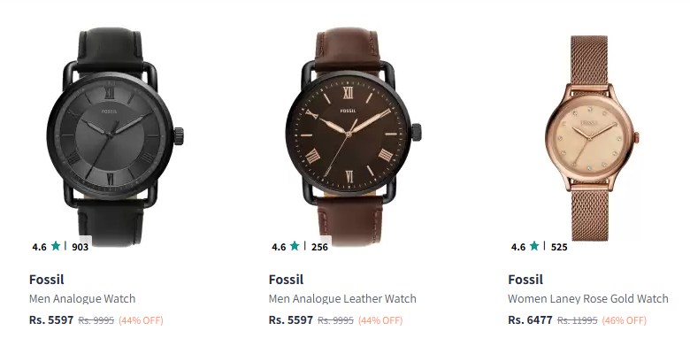Click the 525 ratings count
Image resolution: width=690 pixels, height=346 pixels.
[x=559, y=247]
